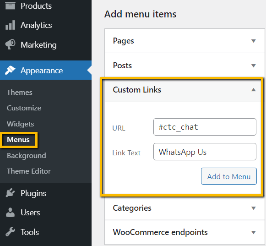Click the Marketing megaphone icon
This screenshot has height=246, width=266.
(10, 44)
